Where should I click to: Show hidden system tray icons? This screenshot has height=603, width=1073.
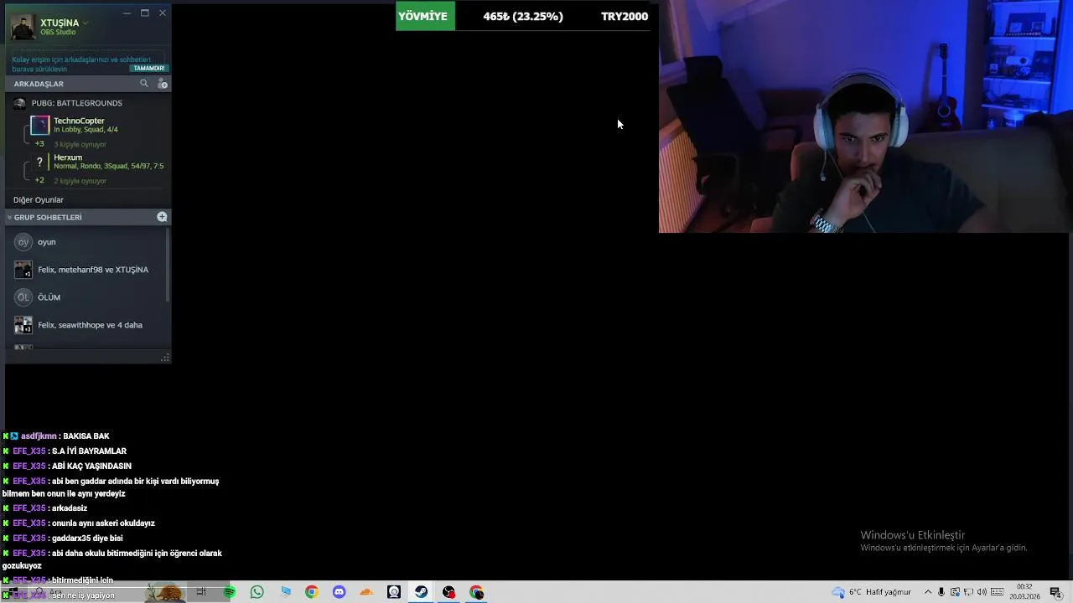[928, 592]
